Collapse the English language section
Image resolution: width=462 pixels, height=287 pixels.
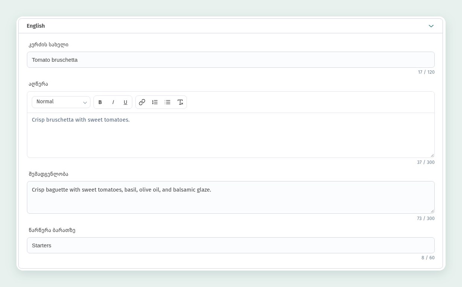[431, 26]
